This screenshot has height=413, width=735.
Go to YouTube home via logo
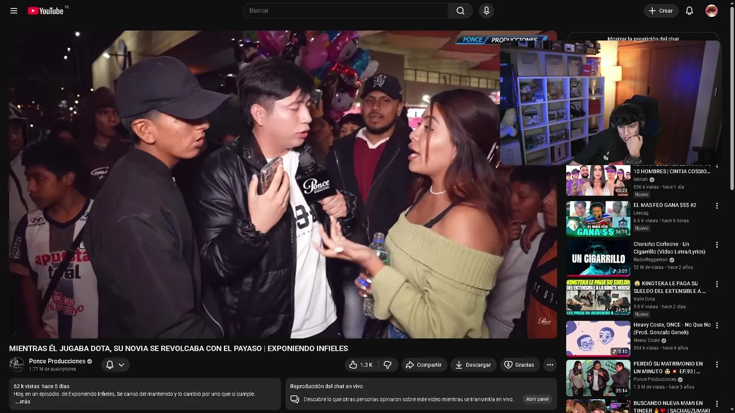click(x=46, y=11)
